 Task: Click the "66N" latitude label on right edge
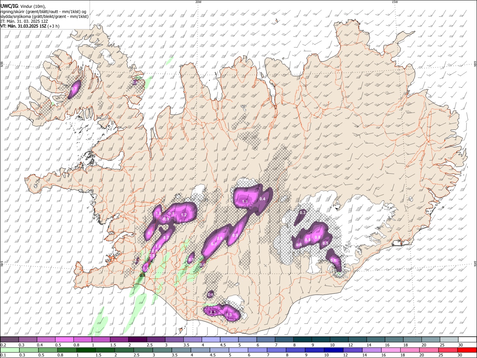[475, 63]
